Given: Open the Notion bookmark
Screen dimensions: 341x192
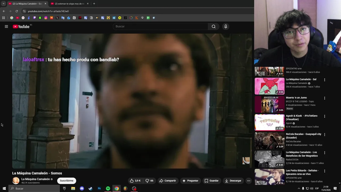Looking at the screenshot, I should point(91,18).
